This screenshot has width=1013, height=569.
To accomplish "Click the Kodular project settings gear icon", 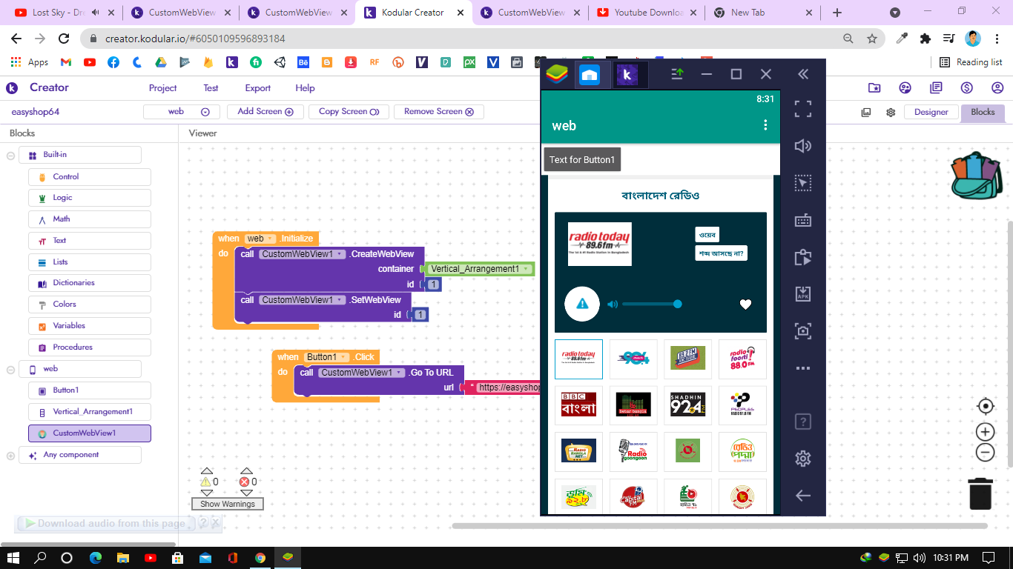I will 891,112.
